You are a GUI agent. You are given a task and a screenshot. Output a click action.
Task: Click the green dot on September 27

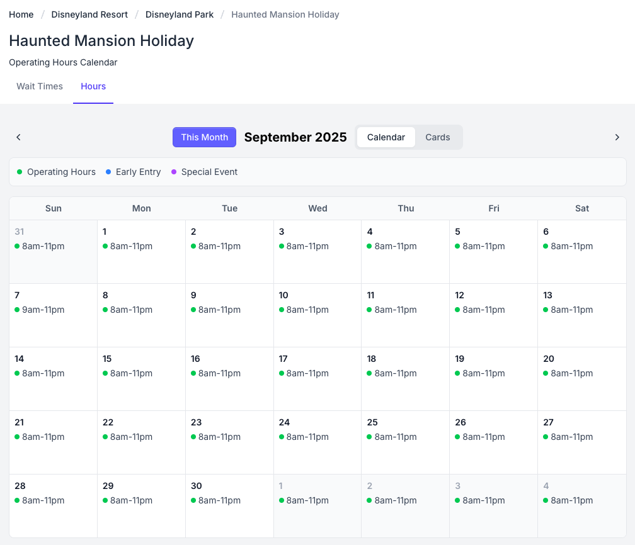pos(546,437)
